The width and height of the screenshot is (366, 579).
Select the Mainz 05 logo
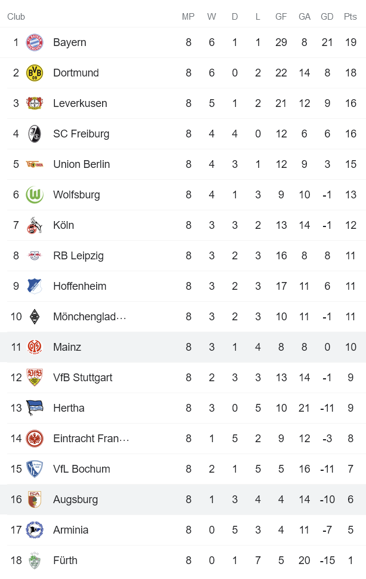click(35, 347)
